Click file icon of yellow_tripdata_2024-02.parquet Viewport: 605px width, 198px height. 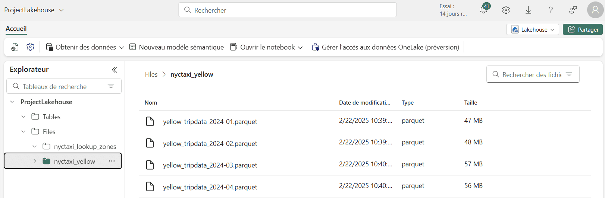(150, 143)
